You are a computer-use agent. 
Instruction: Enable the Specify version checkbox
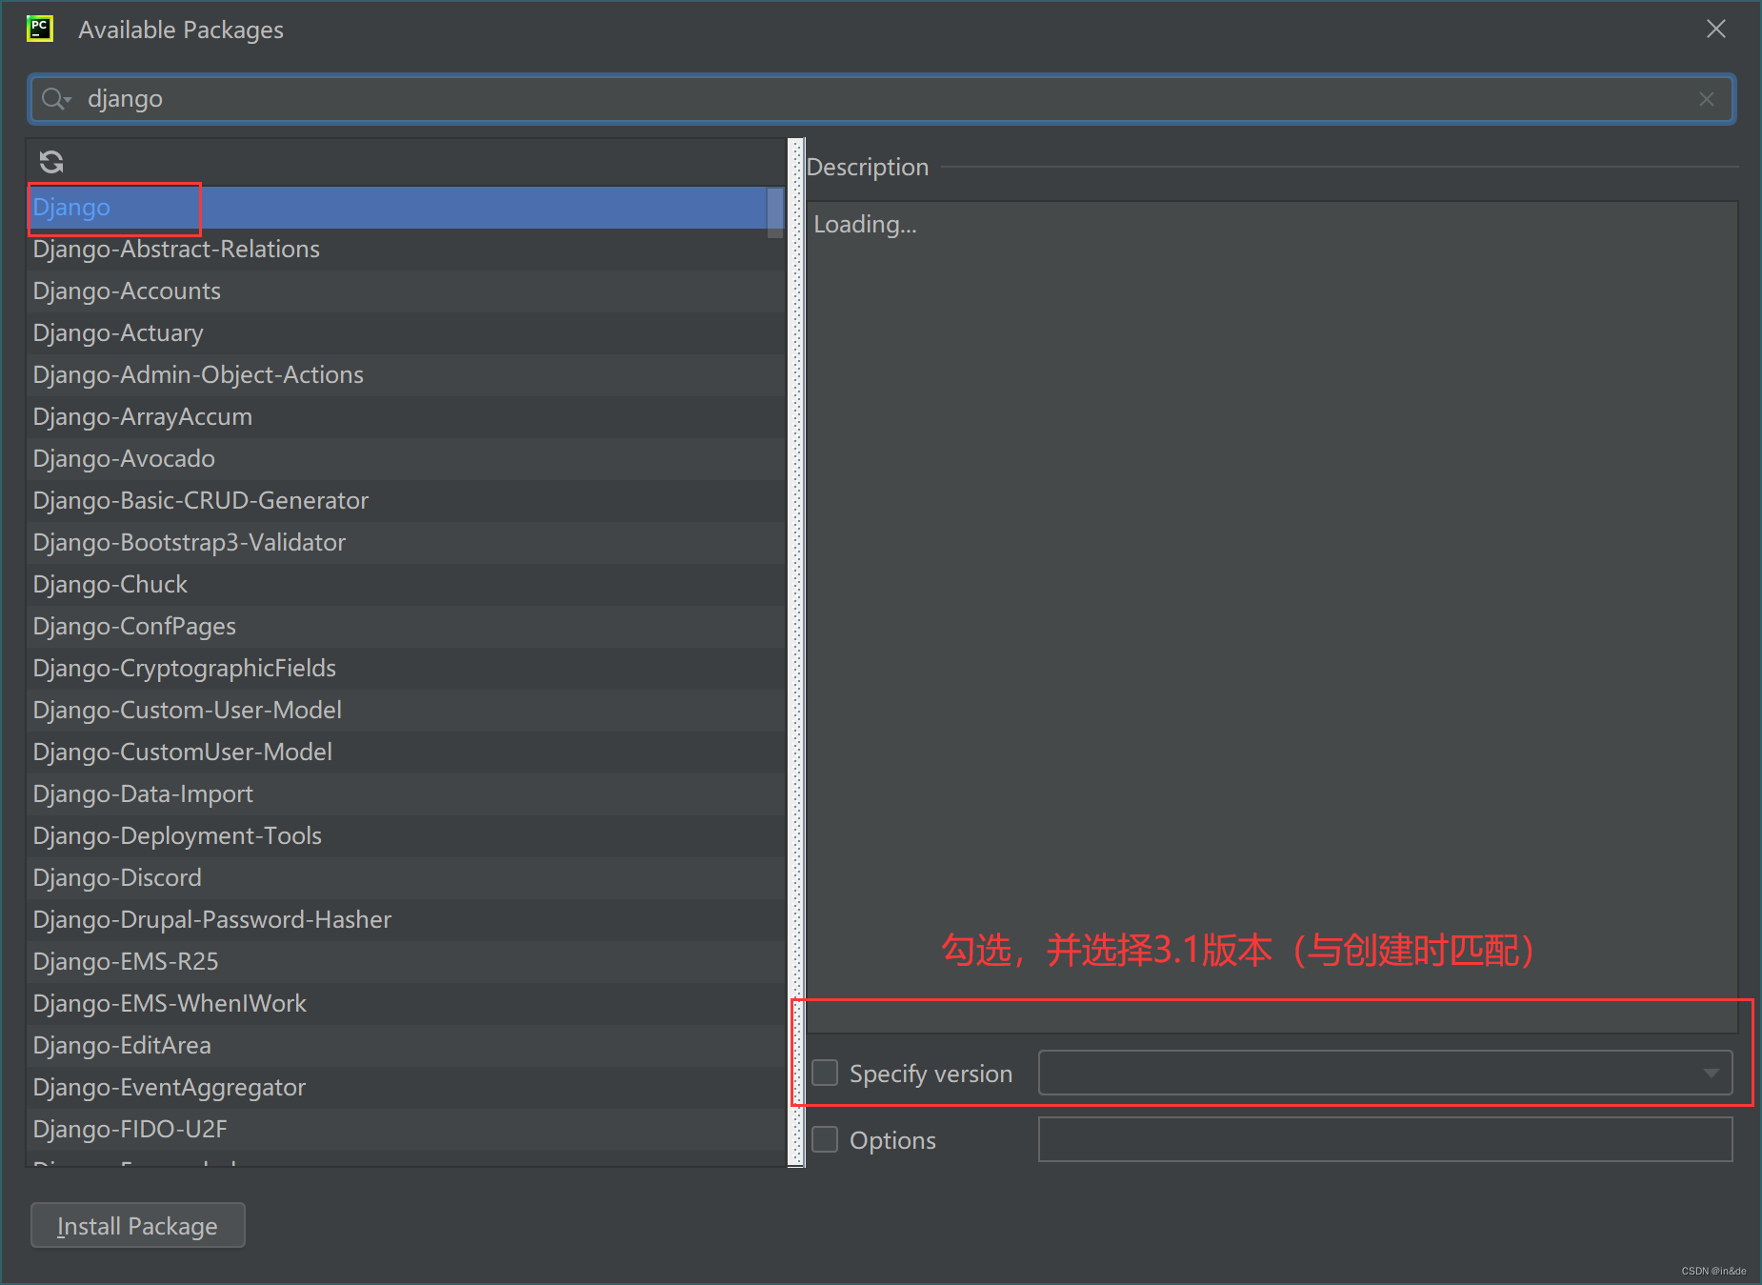tap(824, 1073)
